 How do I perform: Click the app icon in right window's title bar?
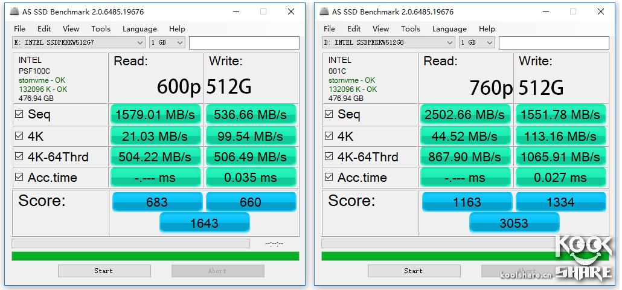[324, 11]
